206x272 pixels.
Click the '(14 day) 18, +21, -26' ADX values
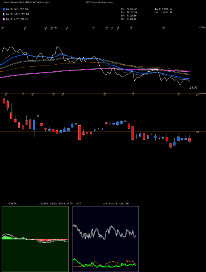(x=116, y=204)
